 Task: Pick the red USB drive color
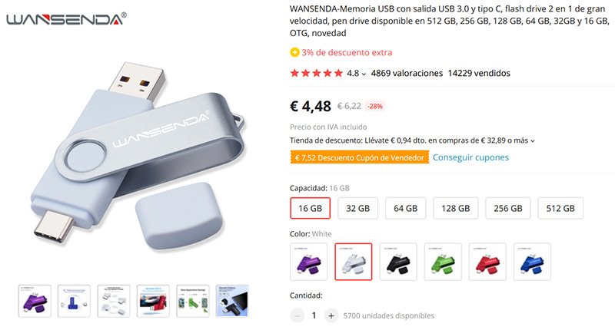click(487, 262)
